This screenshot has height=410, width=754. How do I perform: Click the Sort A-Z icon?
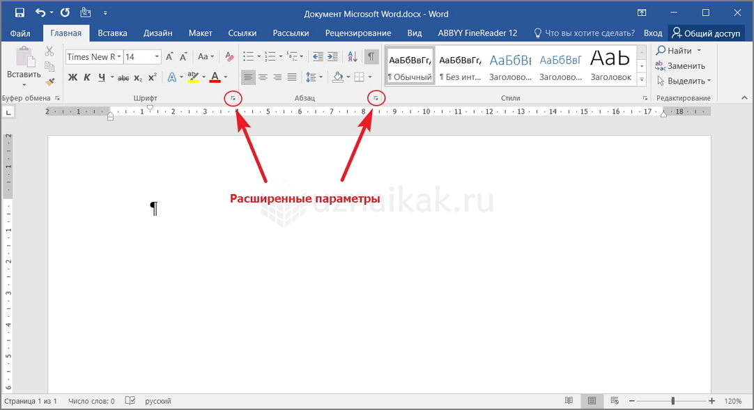point(353,57)
